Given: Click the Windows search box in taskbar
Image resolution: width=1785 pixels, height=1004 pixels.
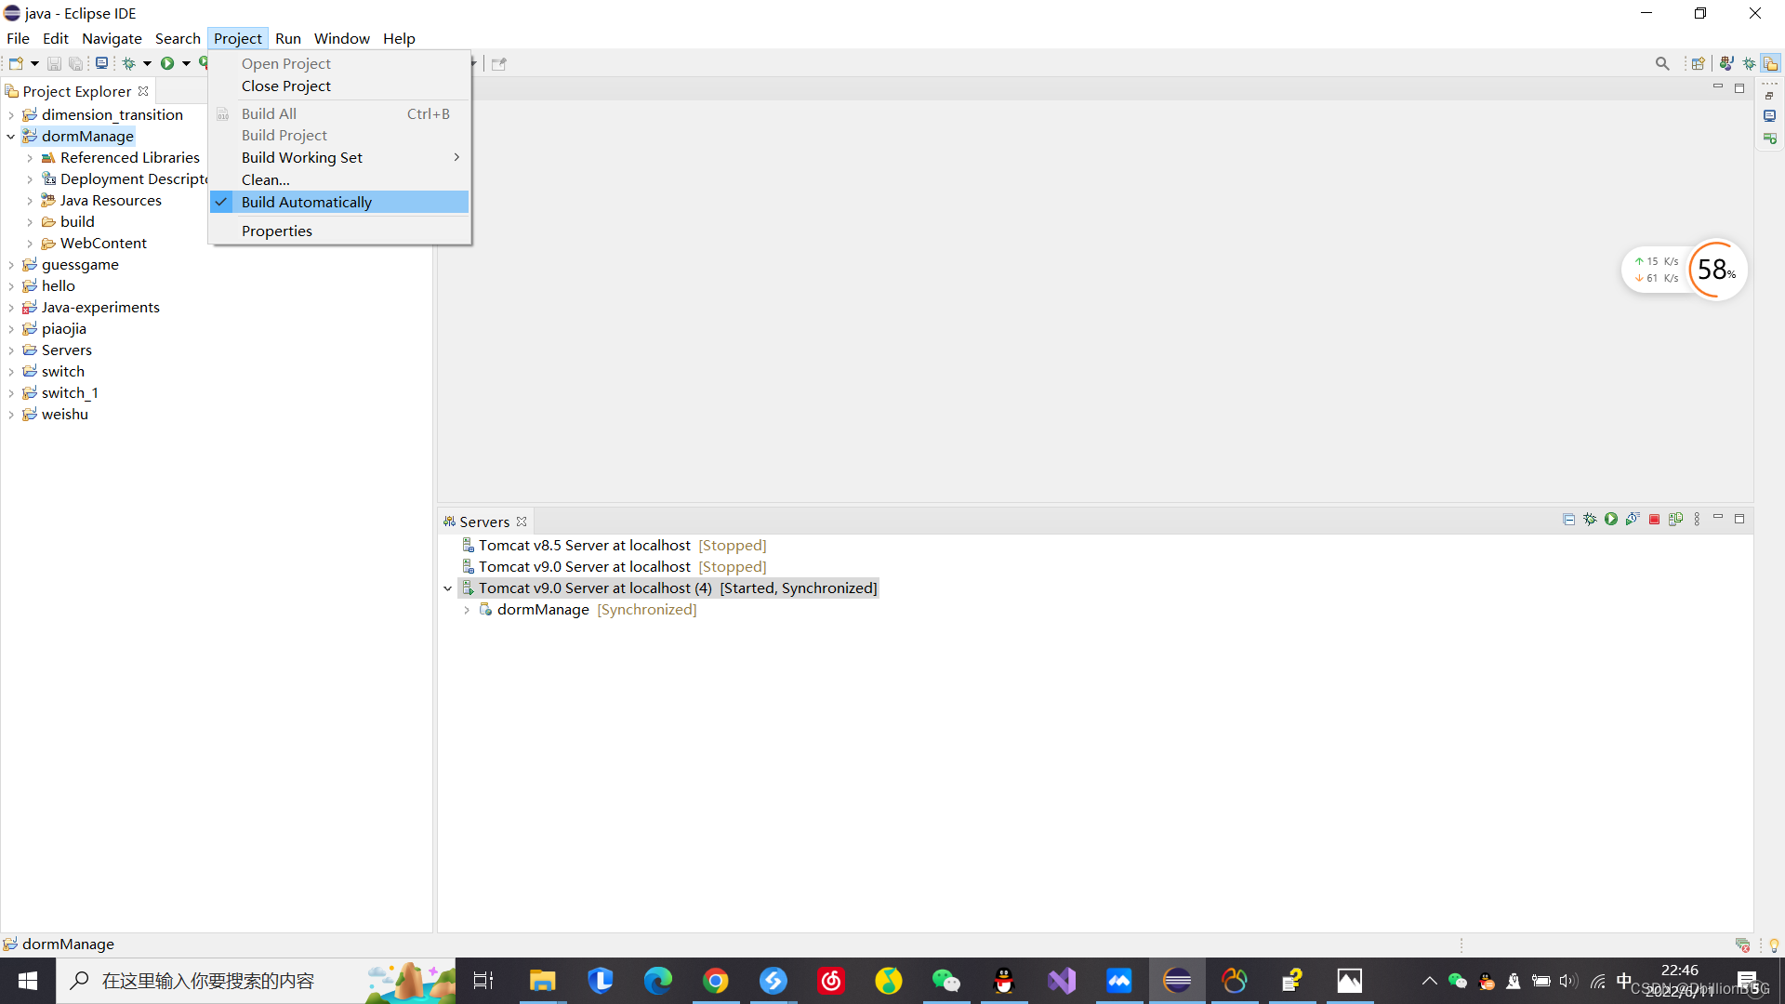Looking at the screenshot, I should coord(256,981).
